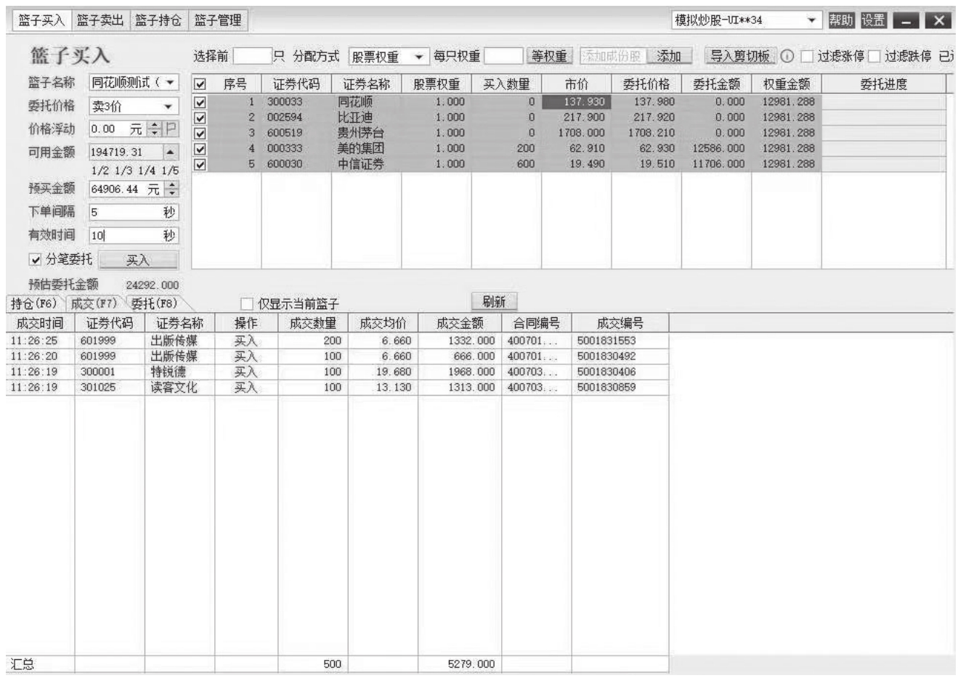
Task: Toggle the 仅显示当前篮子 checkbox
Action: click(x=246, y=304)
